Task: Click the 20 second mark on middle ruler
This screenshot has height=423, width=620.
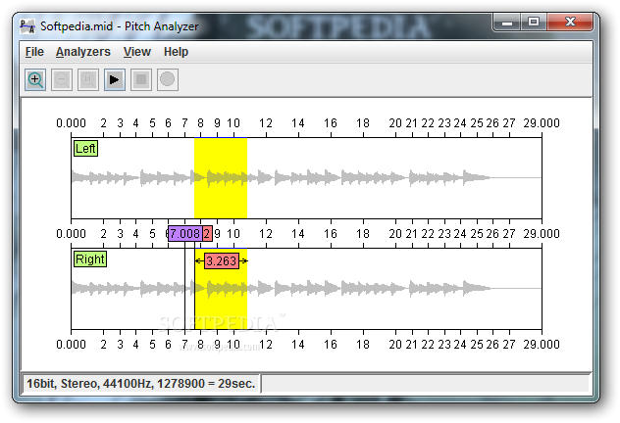Action: click(x=395, y=234)
